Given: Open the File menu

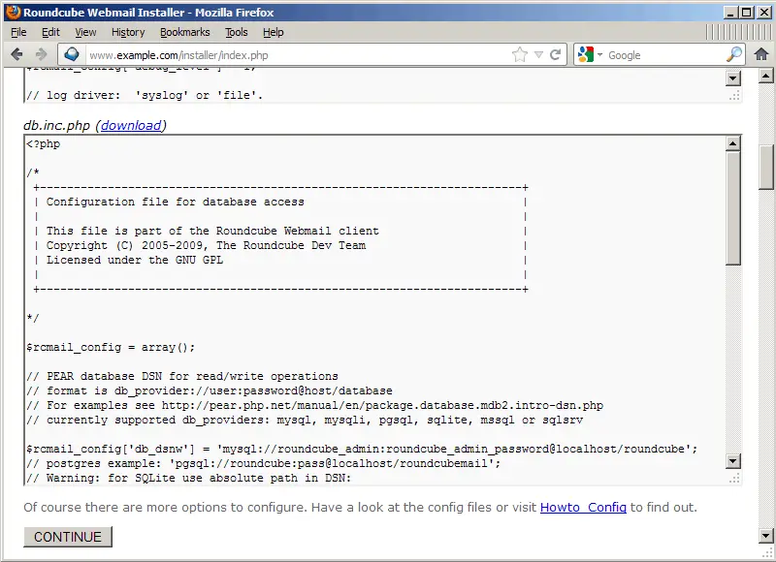Looking at the screenshot, I should (18, 32).
